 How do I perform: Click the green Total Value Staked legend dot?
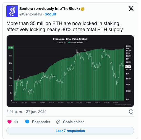point(69,43)
